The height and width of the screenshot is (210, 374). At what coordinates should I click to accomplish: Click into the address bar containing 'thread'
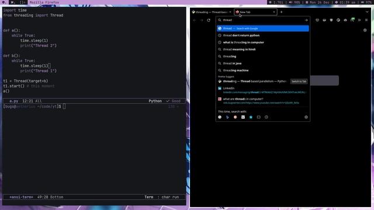tap(262, 20)
